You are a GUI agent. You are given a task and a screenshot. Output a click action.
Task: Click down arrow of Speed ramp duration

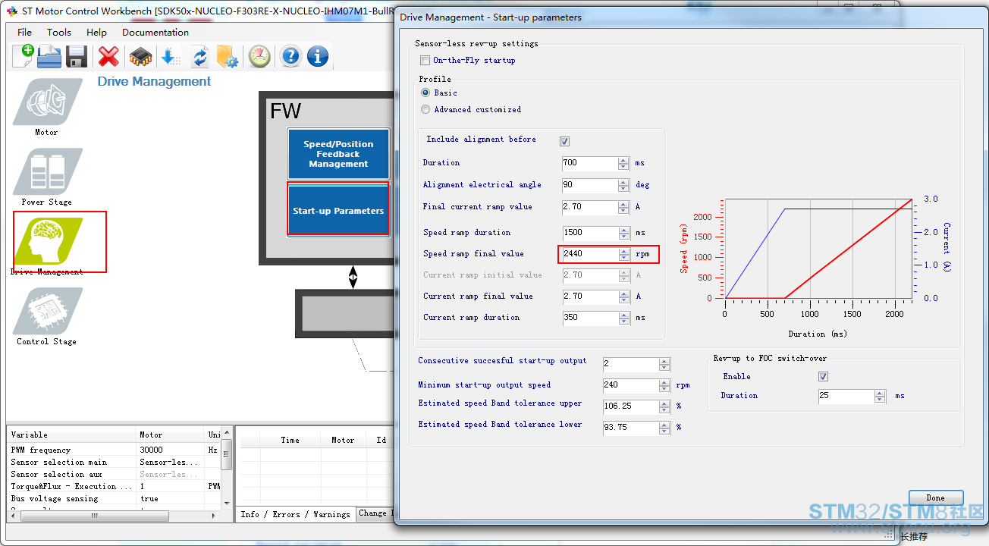point(623,237)
